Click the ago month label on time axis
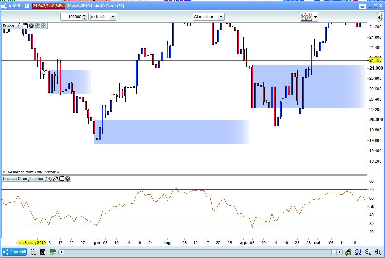Viewport: 385px width, 258px height. [243, 243]
